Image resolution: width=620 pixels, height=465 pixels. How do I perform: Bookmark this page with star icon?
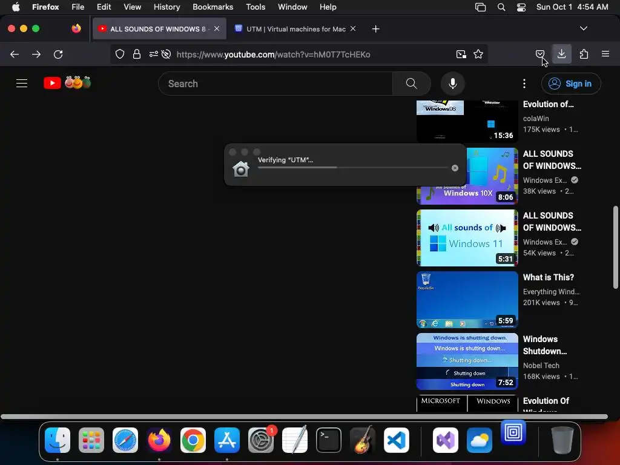(478, 54)
